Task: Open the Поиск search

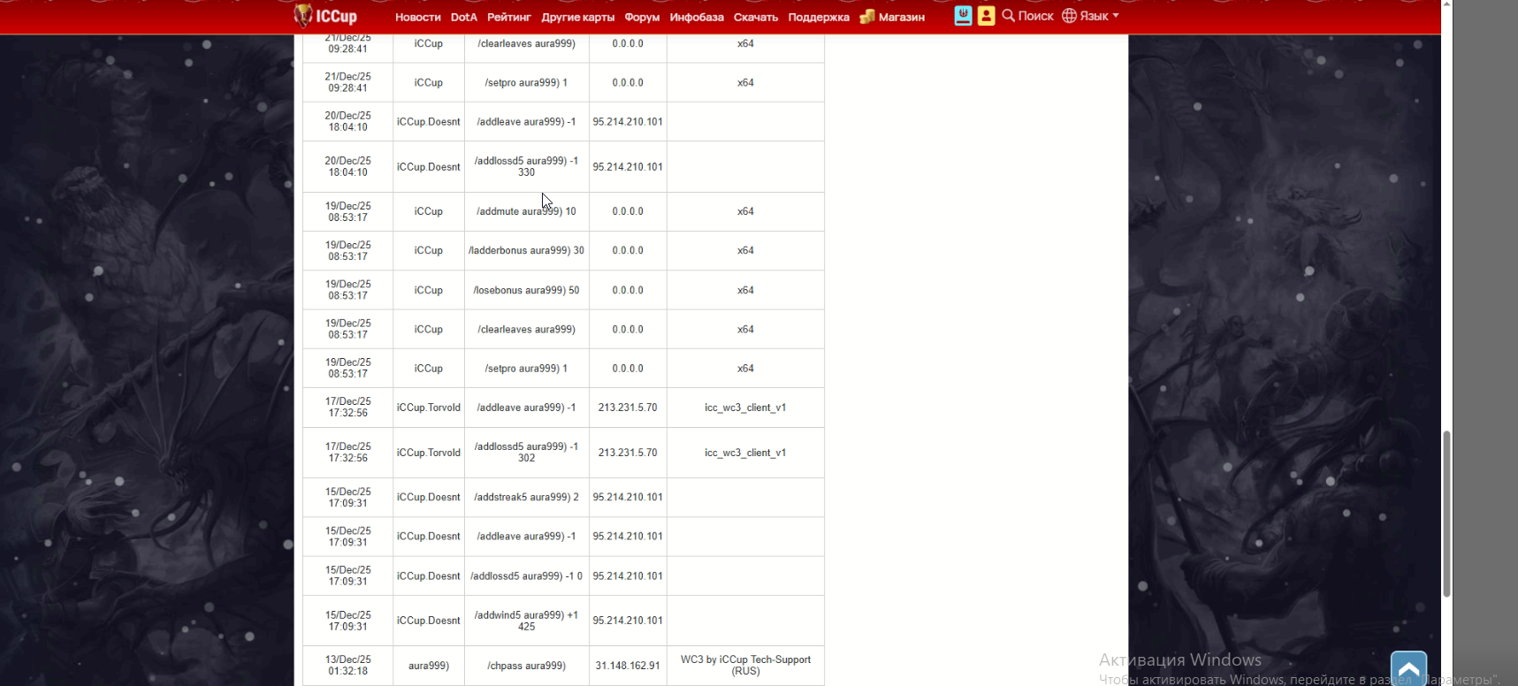Action: pyautogui.click(x=1027, y=16)
